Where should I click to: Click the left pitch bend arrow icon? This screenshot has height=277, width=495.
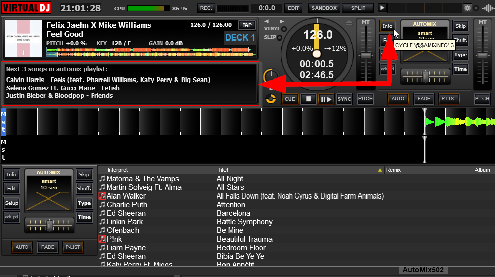(x=267, y=21)
